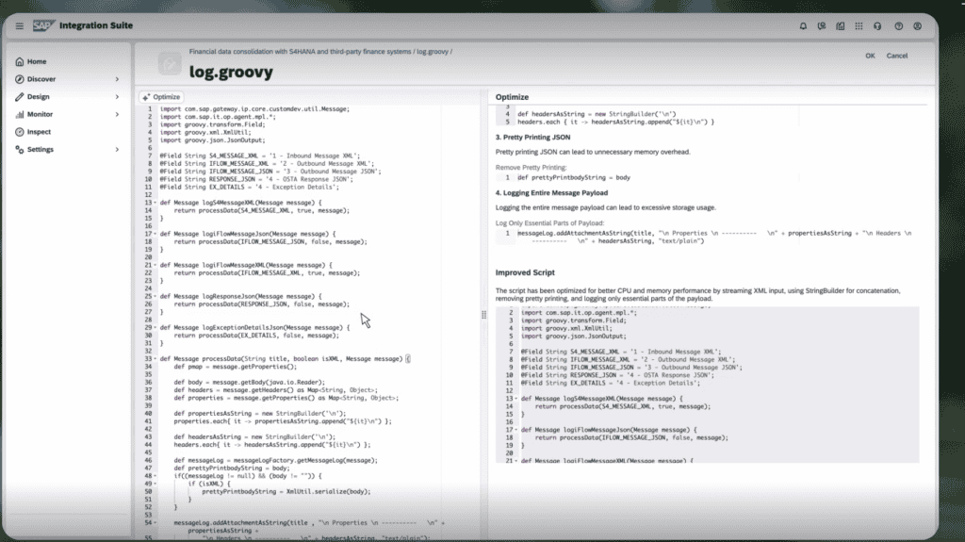Click the 'Improved Script' heading
The width and height of the screenshot is (965, 542).
pyautogui.click(x=525, y=272)
